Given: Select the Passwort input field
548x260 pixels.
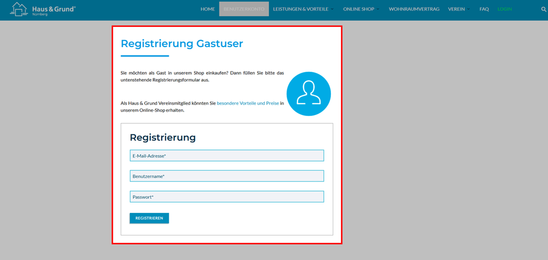Looking at the screenshot, I should click(227, 197).
